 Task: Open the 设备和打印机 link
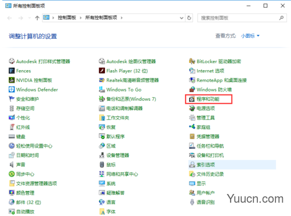[210, 155]
